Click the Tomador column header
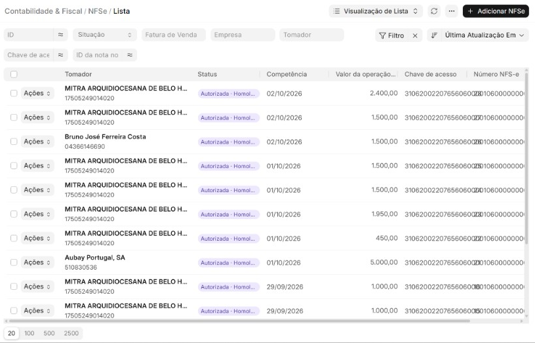This screenshot has height=343, width=535. coord(78,74)
